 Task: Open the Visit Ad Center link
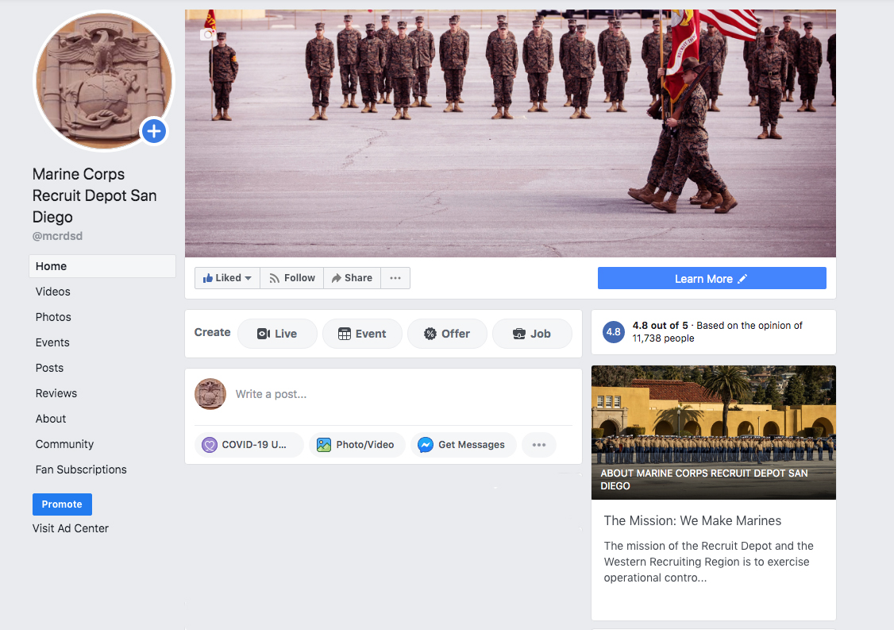71,528
